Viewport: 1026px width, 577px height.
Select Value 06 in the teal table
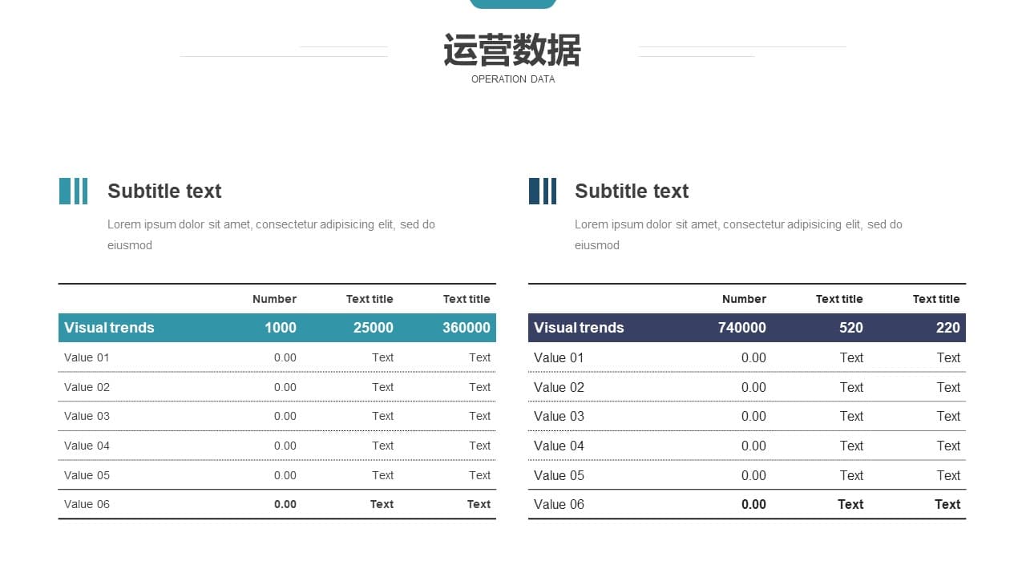(x=87, y=504)
